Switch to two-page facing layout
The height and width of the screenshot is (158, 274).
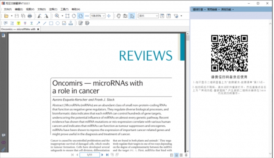181,155
